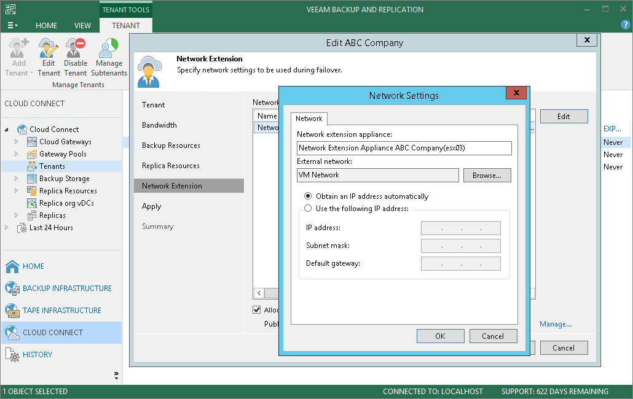The height and width of the screenshot is (399, 633).
Task: Select Use the following IP address
Action: click(308, 208)
